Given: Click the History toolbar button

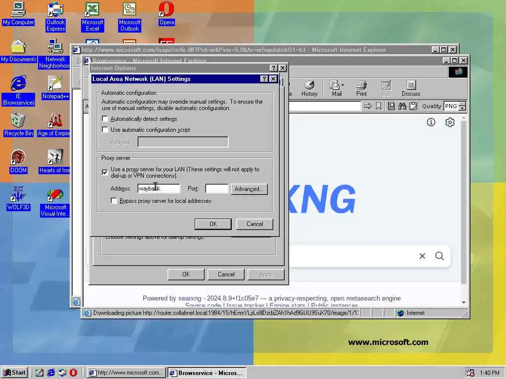Looking at the screenshot, I should (x=309, y=88).
